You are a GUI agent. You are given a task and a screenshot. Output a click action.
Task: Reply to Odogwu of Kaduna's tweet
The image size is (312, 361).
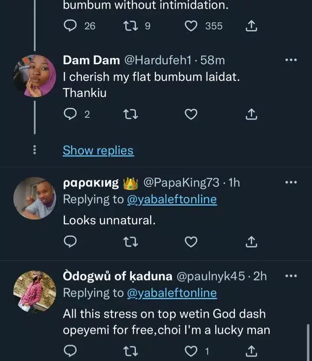click(x=70, y=351)
